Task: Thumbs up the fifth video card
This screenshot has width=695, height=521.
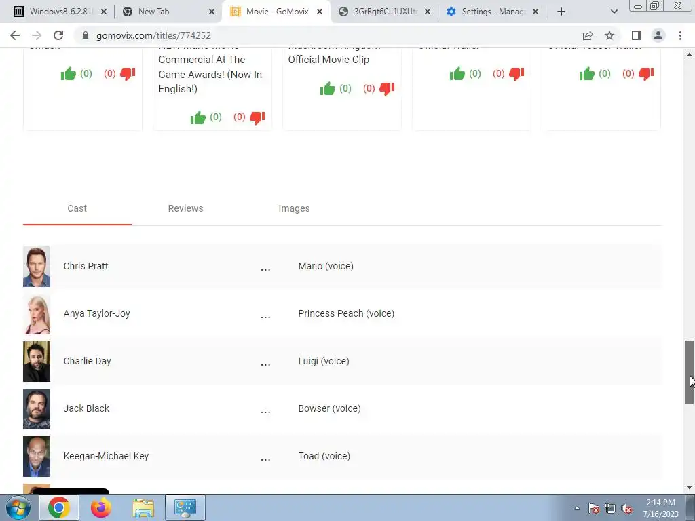Action: pyautogui.click(x=587, y=73)
